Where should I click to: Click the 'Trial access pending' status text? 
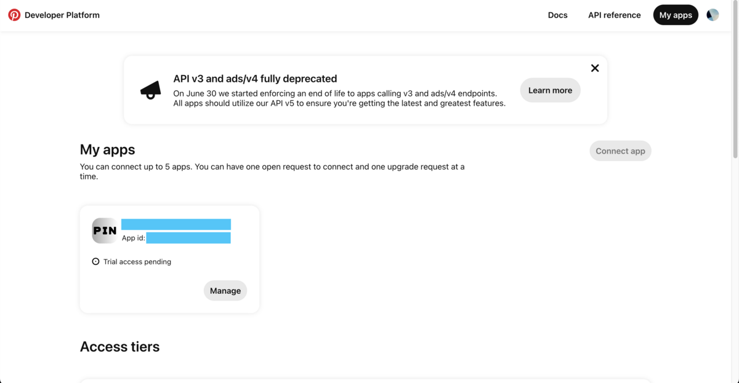[137, 262]
